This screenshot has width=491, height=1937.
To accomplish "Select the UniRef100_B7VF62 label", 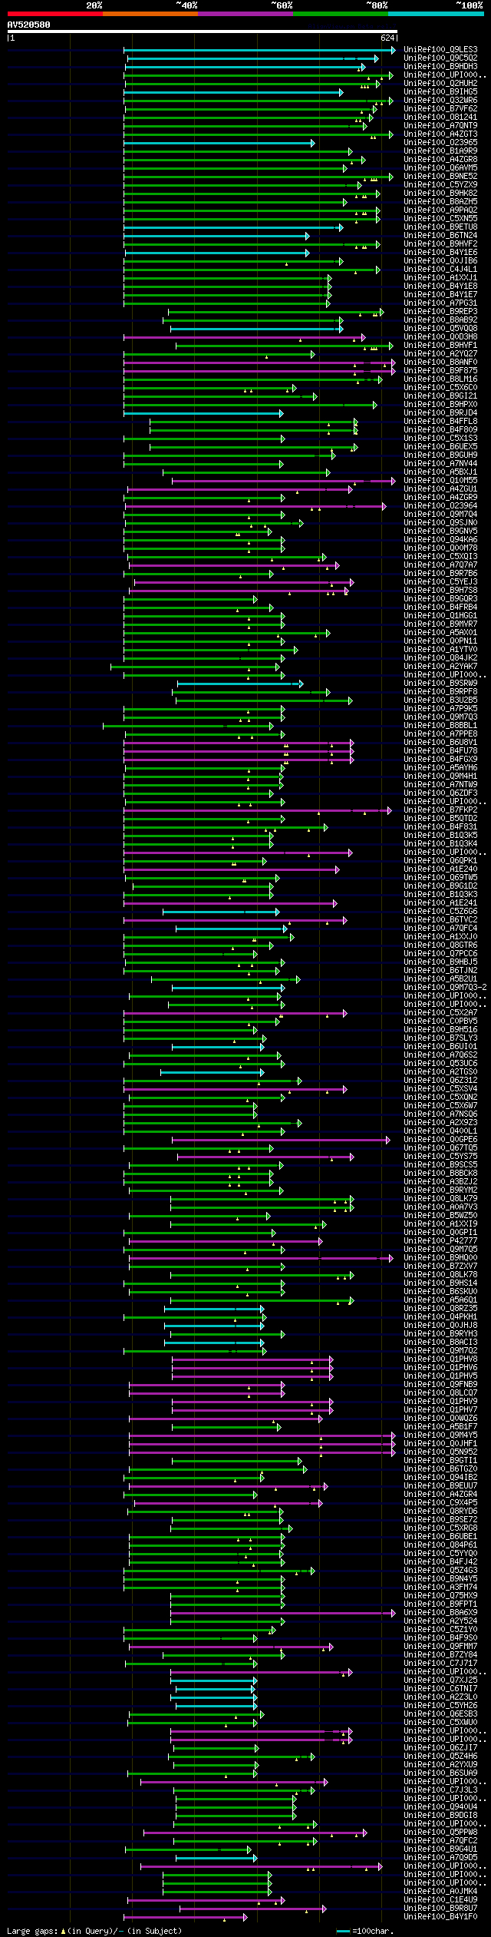I will click(x=440, y=109).
